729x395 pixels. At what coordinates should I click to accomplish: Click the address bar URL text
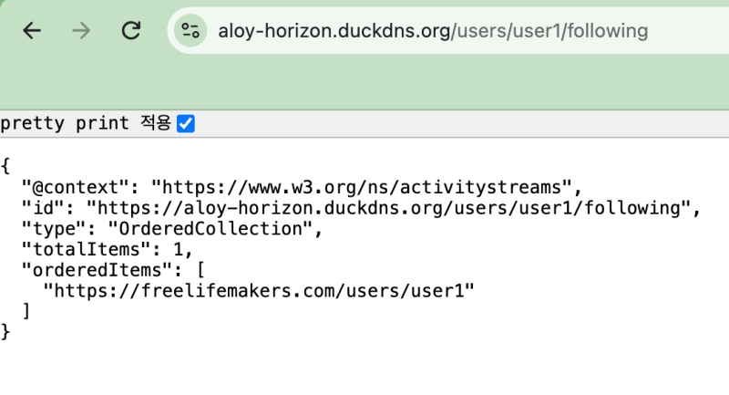click(x=433, y=31)
